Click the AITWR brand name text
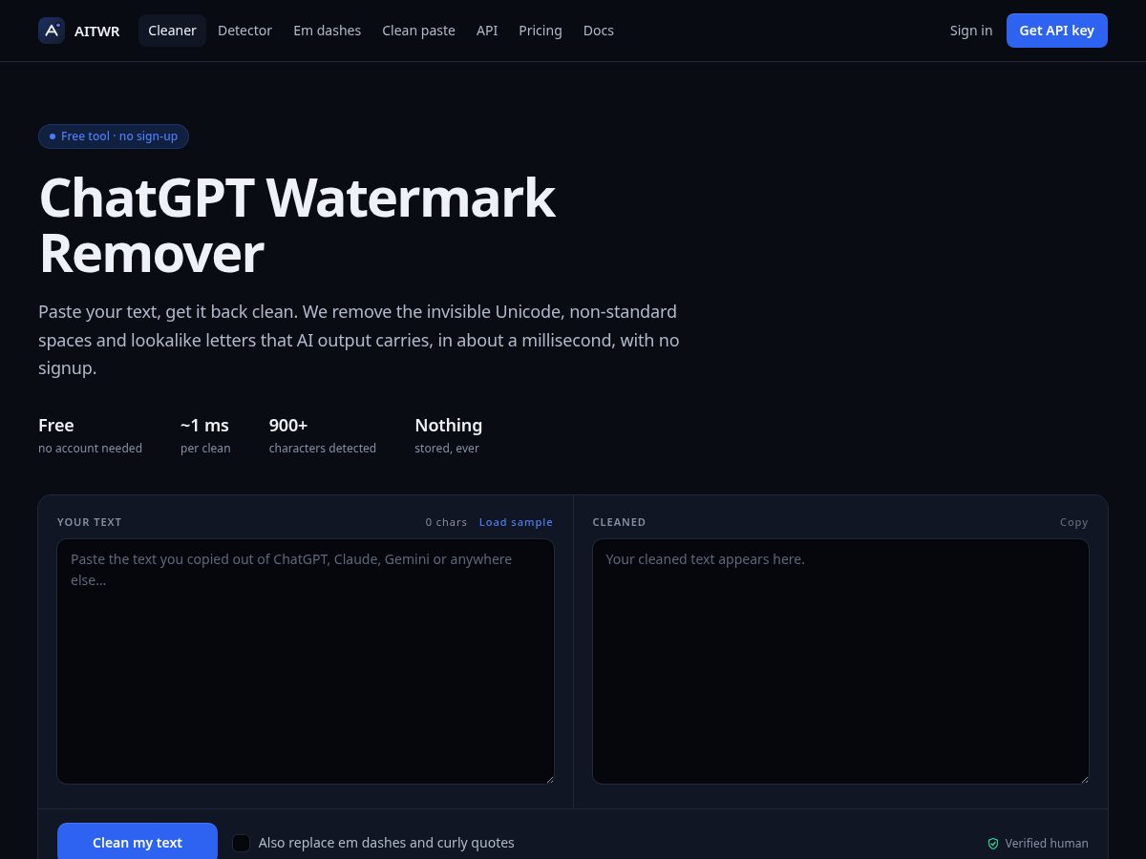 pyautogui.click(x=97, y=31)
